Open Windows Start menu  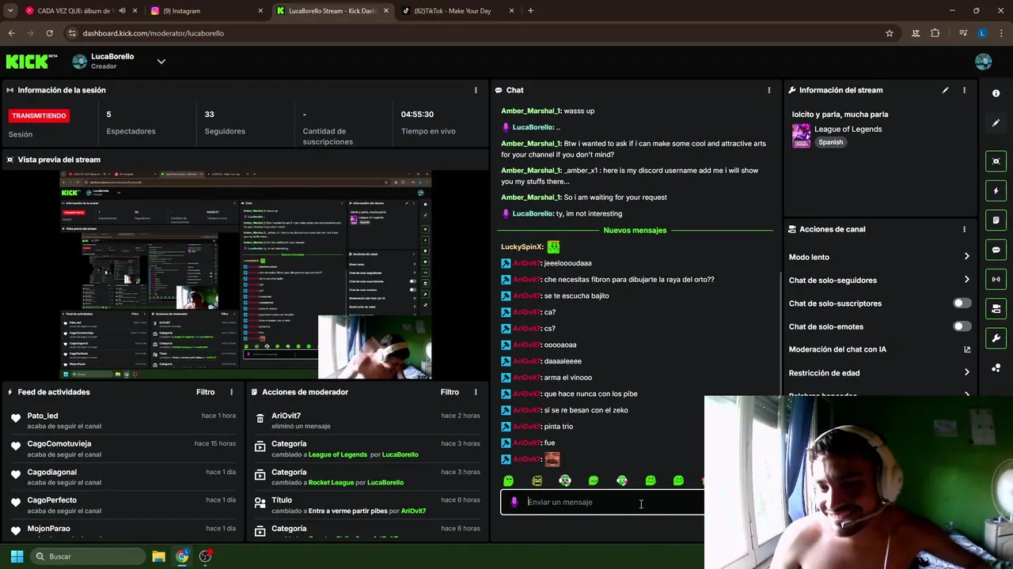point(17,556)
